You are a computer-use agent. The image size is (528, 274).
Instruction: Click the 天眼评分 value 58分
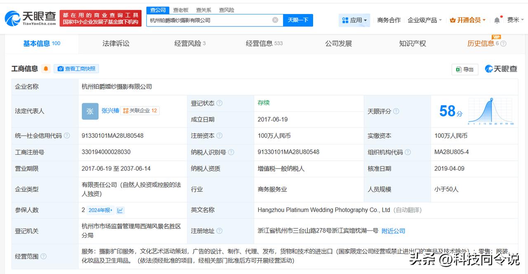pyautogui.click(x=451, y=111)
